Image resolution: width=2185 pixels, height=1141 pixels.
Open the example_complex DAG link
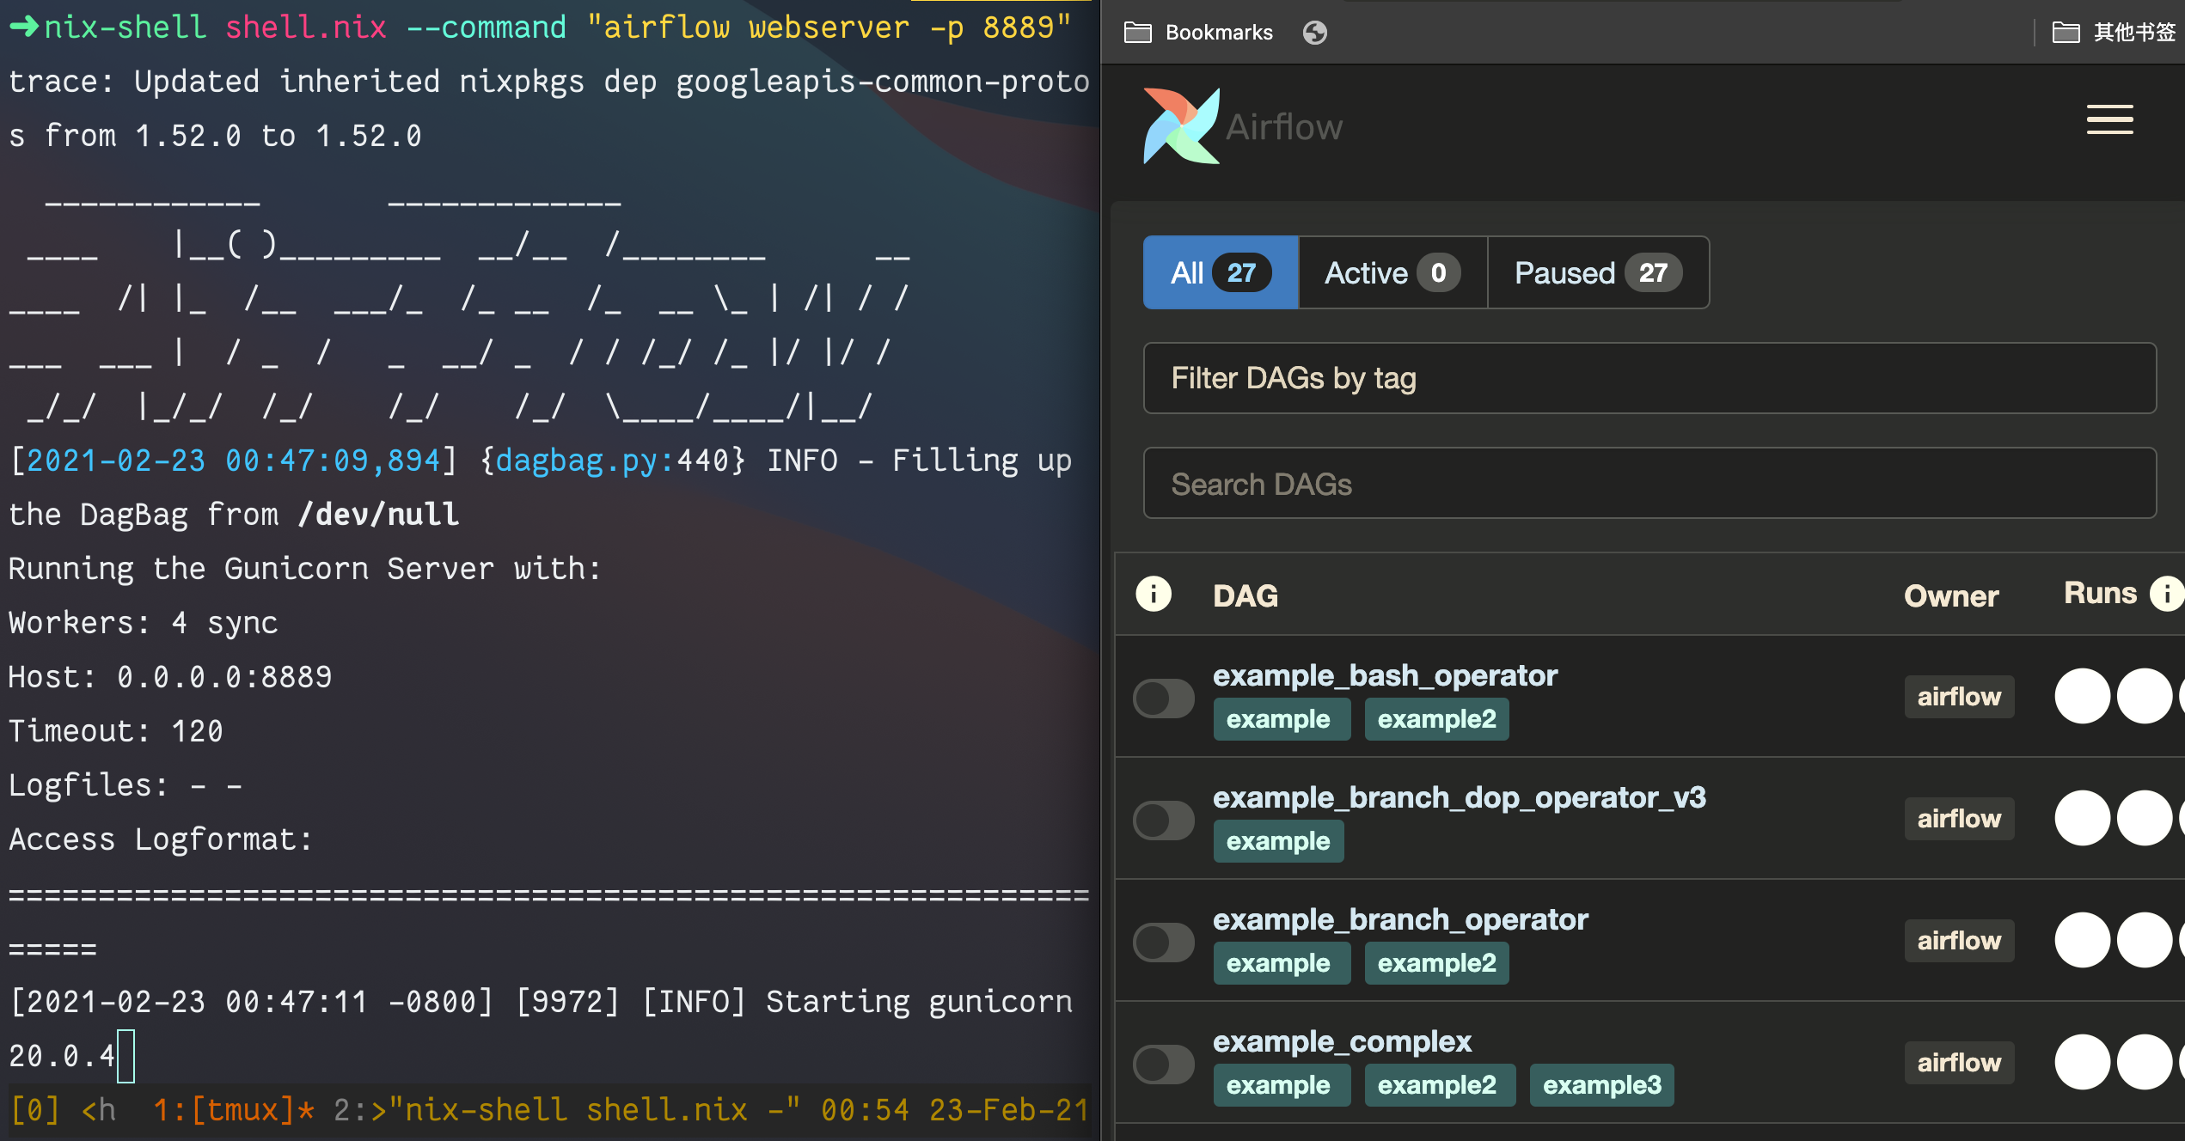coord(1342,1041)
